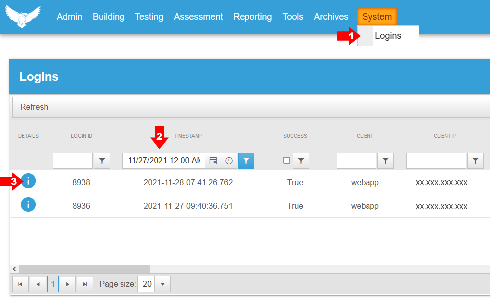Open the Building menu

pyautogui.click(x=109, y=17)
